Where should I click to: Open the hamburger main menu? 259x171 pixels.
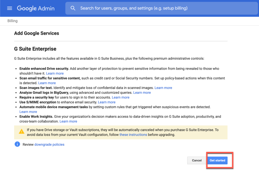point(10,8)
